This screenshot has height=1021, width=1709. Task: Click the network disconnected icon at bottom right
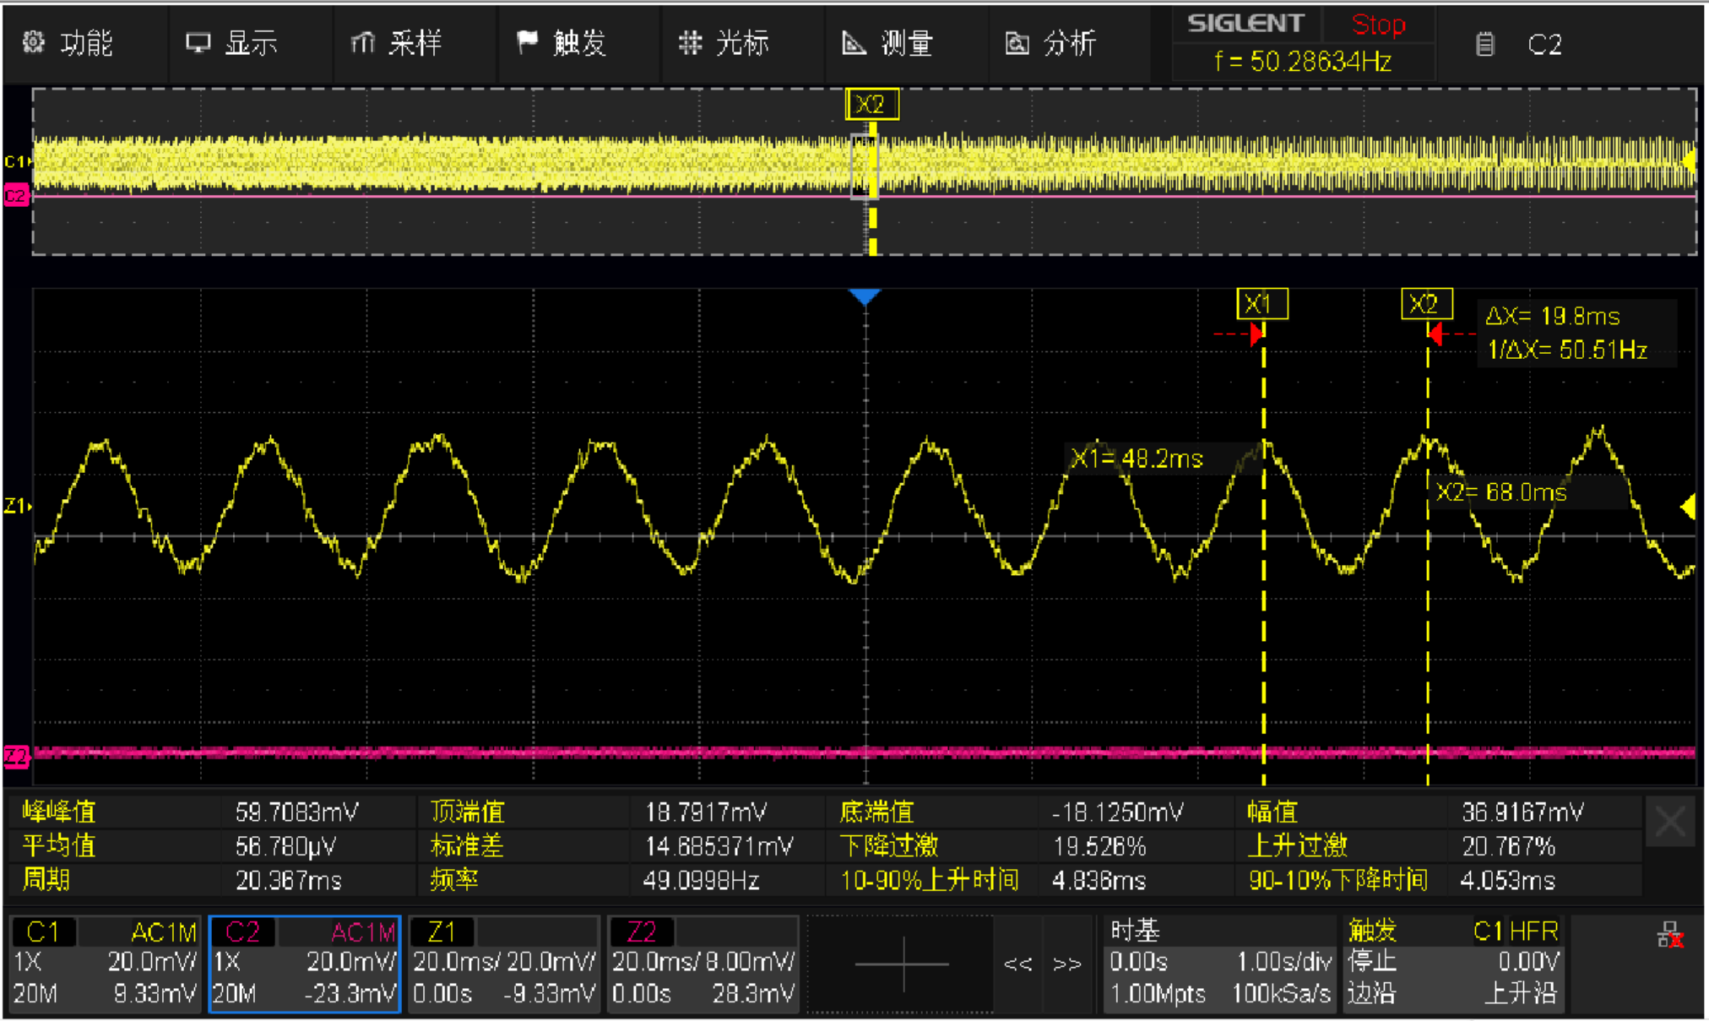[1669, 936]
